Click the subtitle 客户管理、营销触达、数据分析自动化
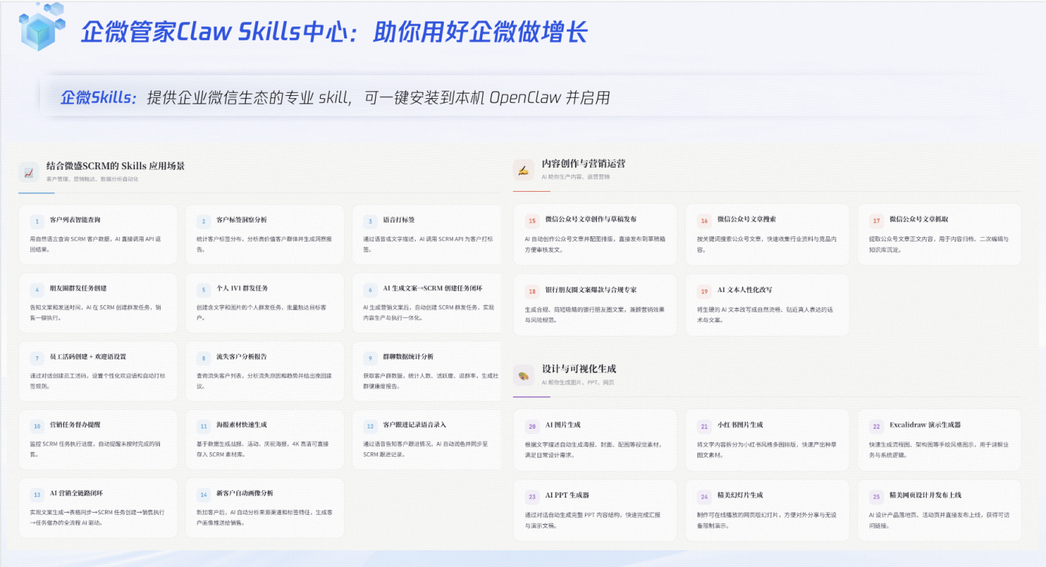 (x=92, y=179)
